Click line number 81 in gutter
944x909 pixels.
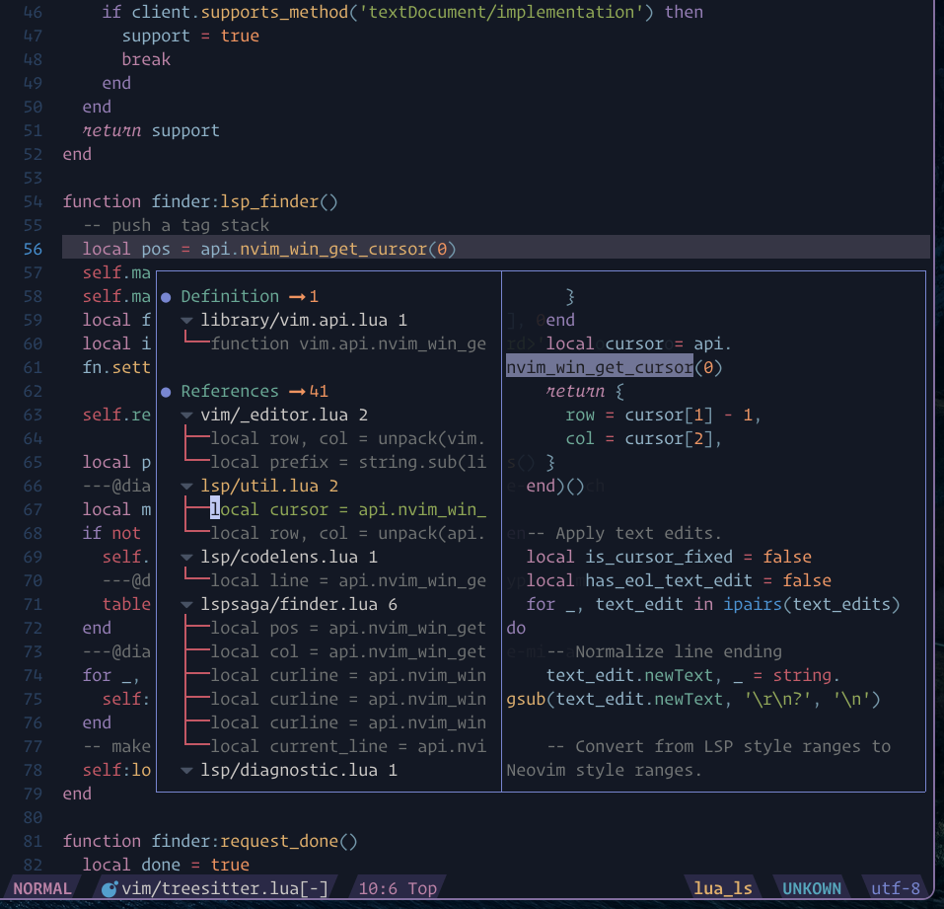(34, 842)
